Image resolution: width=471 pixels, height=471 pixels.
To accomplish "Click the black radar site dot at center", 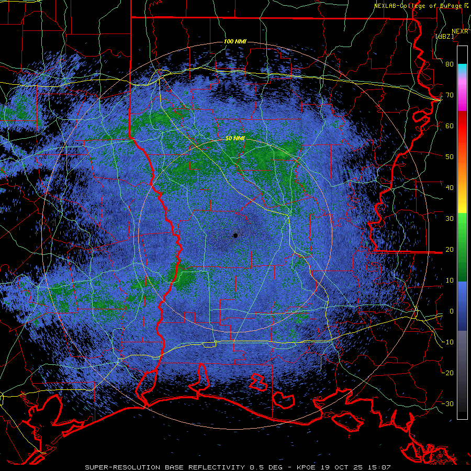I will pyautogui.click(x=235, y=236).
